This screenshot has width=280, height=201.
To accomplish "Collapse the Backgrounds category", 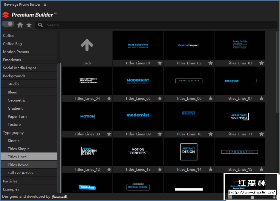I will coord(29,76).
